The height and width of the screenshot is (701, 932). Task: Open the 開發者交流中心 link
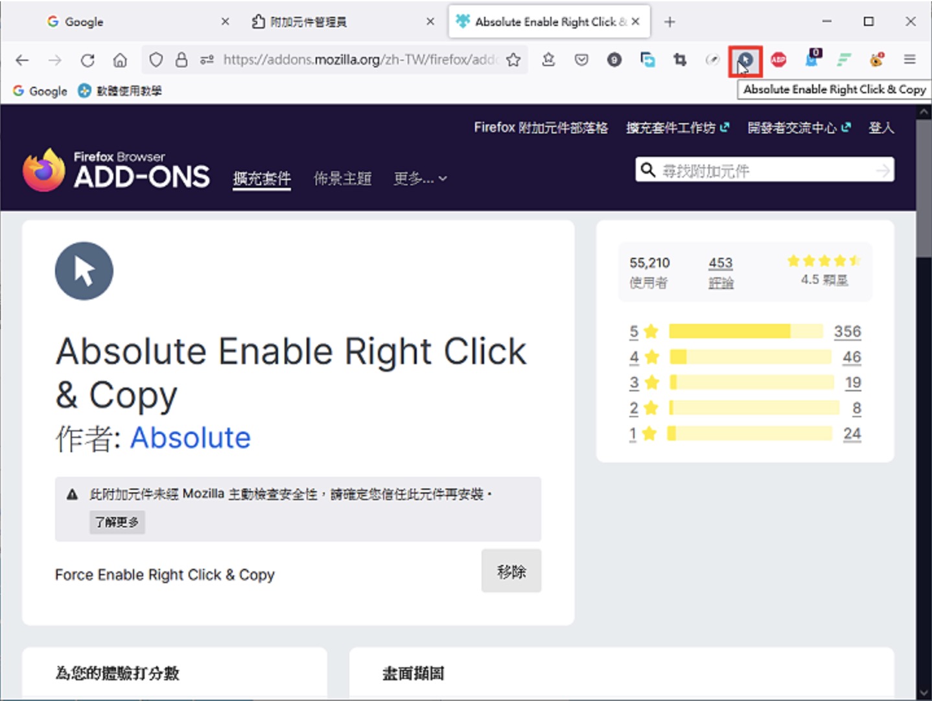pos(798,128)
